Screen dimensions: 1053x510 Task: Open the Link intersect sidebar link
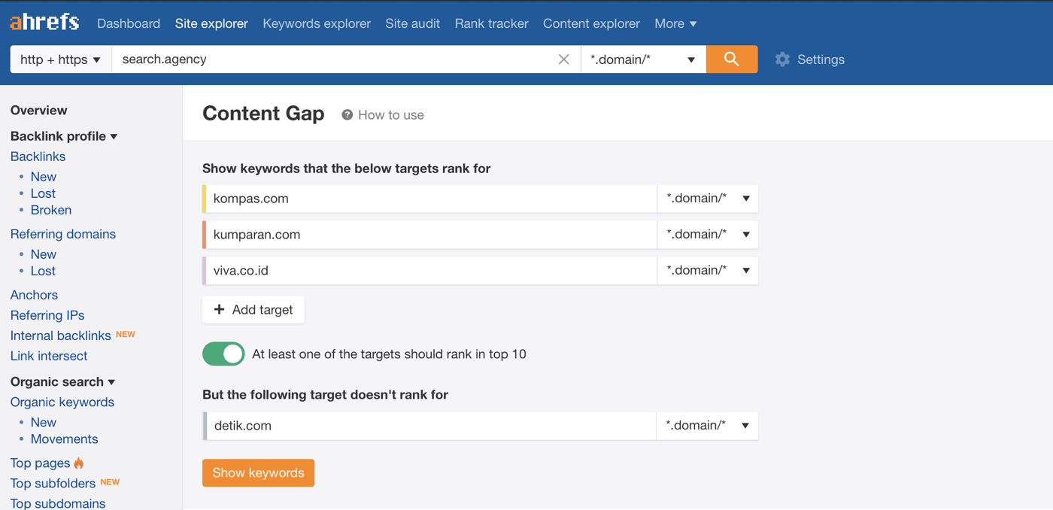49,356
